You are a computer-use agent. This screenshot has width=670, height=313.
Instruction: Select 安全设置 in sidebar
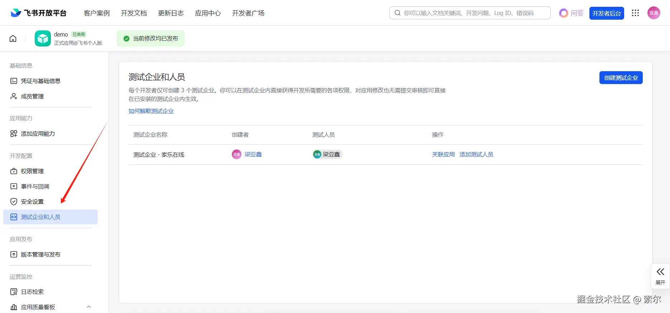[x=51, y=201]
